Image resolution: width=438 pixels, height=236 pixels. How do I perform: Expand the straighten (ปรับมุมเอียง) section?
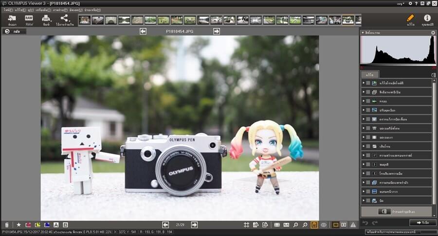(364, 110)
